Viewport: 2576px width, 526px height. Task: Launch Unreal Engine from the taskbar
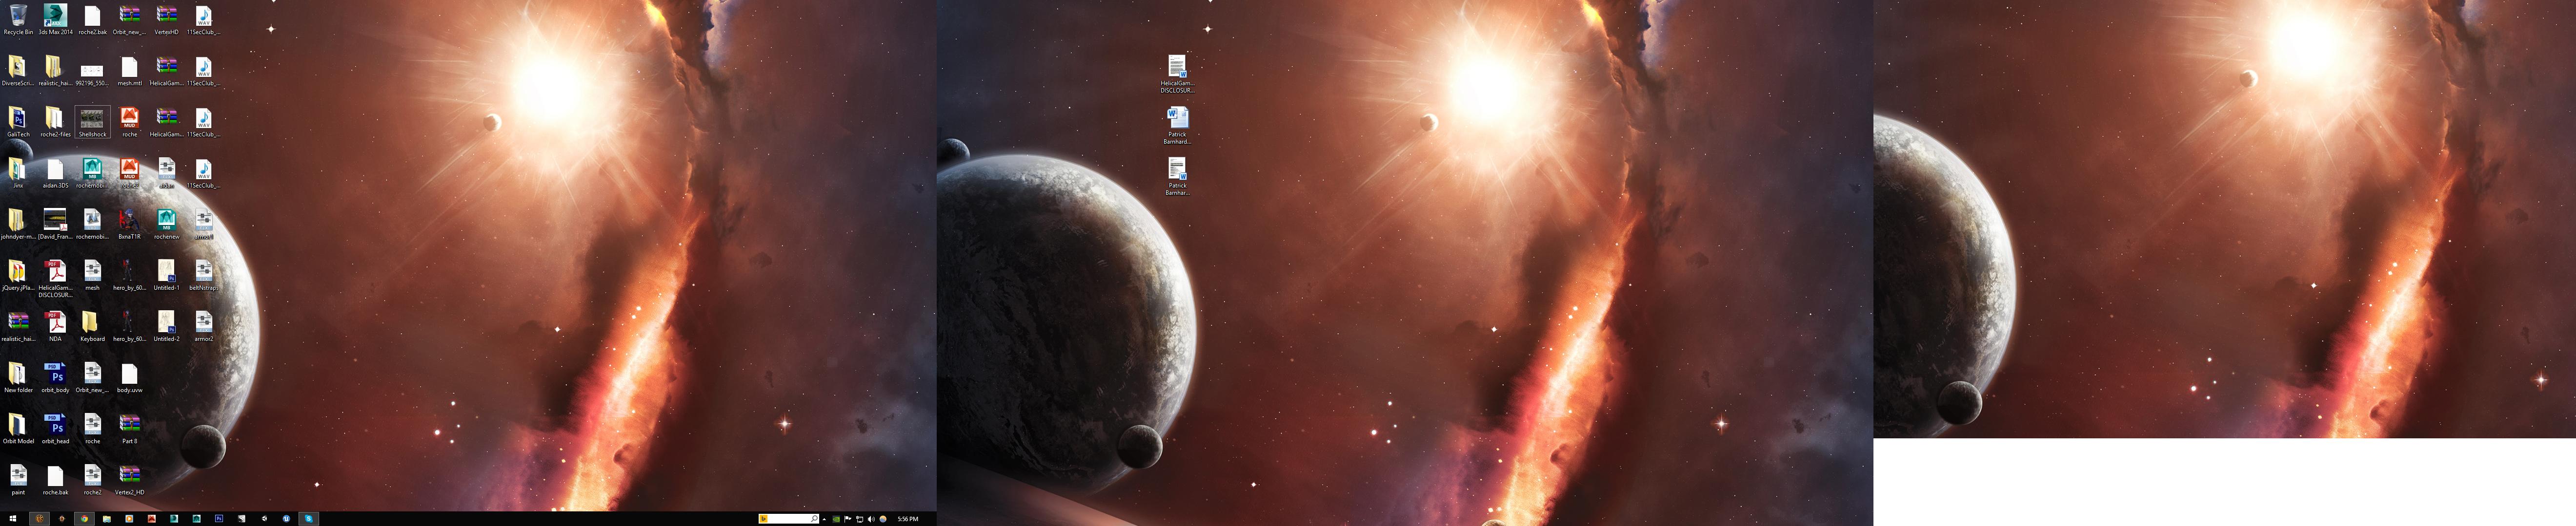[286, 519]
